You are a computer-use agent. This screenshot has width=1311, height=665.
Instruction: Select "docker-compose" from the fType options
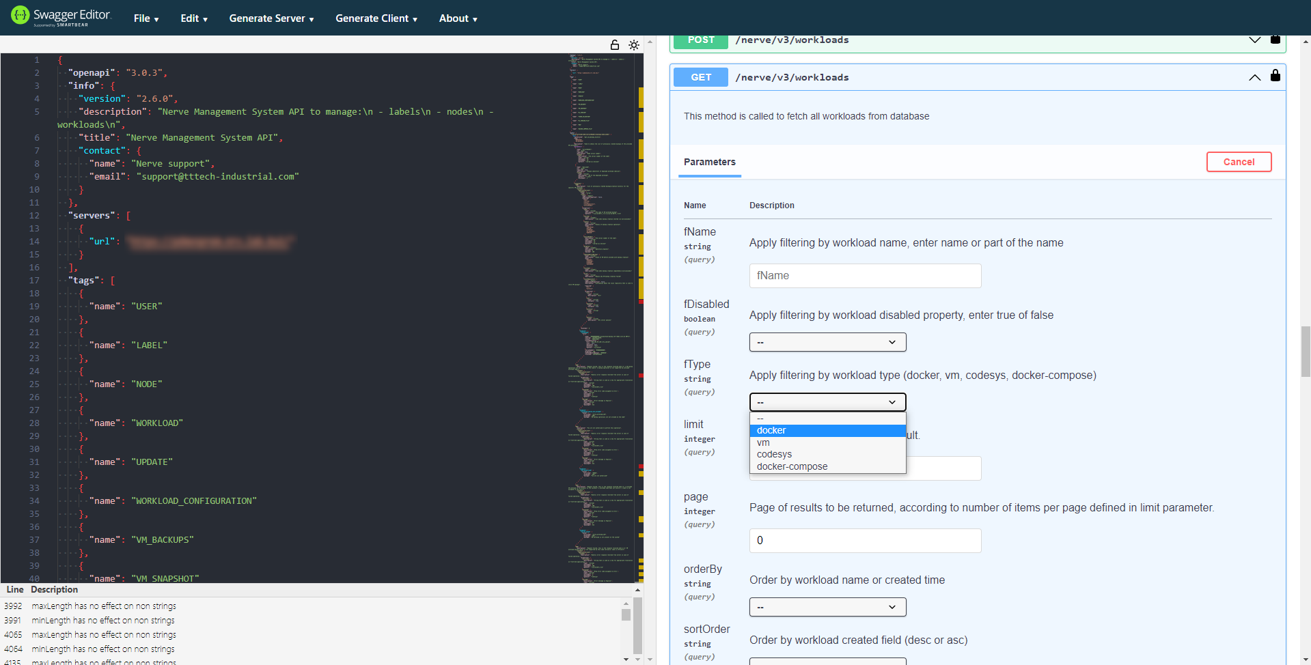792,466
